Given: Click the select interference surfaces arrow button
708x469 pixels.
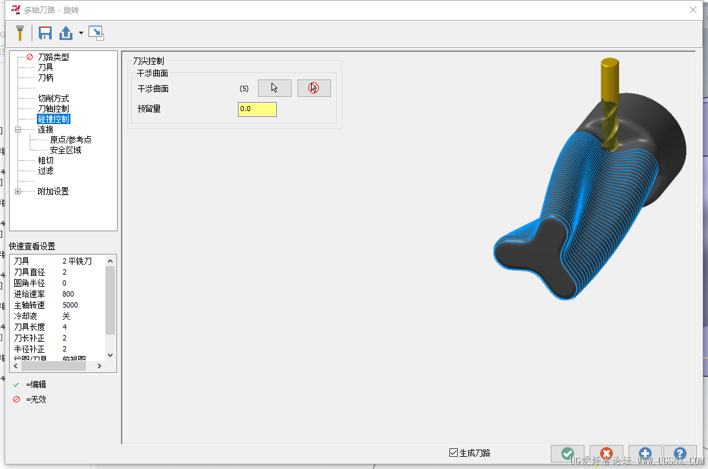Looking at the screenshot, I should point(275,88).
